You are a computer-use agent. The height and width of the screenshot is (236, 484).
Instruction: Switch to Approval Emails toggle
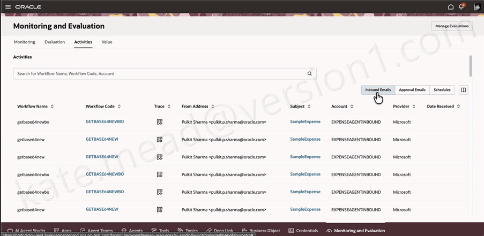tap(412, 90)
